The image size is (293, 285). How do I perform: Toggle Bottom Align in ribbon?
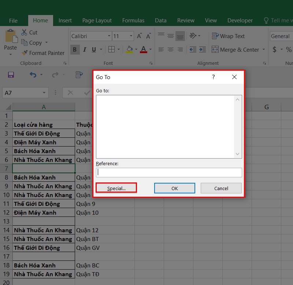180,36
